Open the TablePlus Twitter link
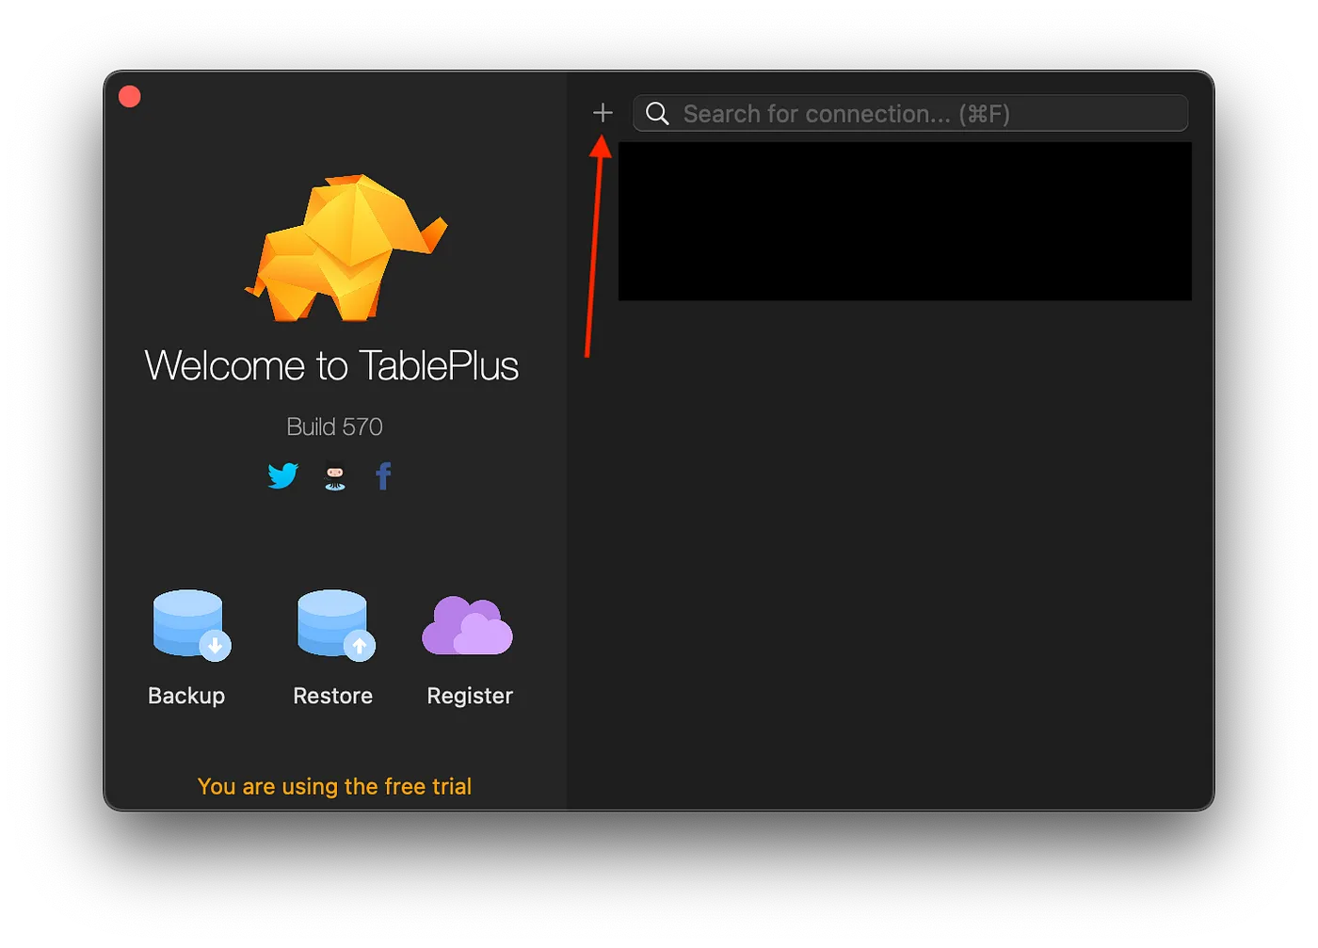This screenshot has width=1318, height=948. [x=282, y=475]
